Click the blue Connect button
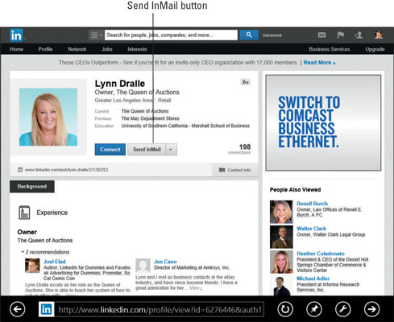This screenshot has height=322, width=394. point(110,150)
